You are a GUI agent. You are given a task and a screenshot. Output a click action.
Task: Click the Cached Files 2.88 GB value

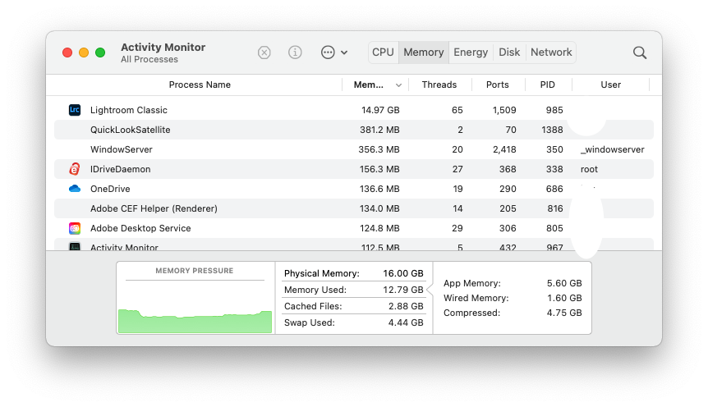click(406, 306)
